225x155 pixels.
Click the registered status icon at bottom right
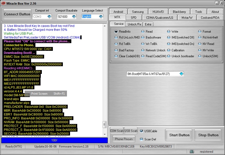pyautogui.click(x=192, y=152)
